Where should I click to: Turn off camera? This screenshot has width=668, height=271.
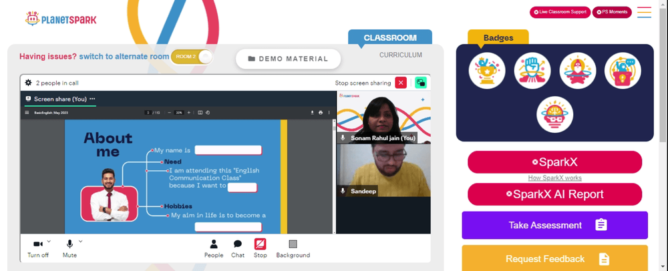pyautogui.click(x=38, y=249)
